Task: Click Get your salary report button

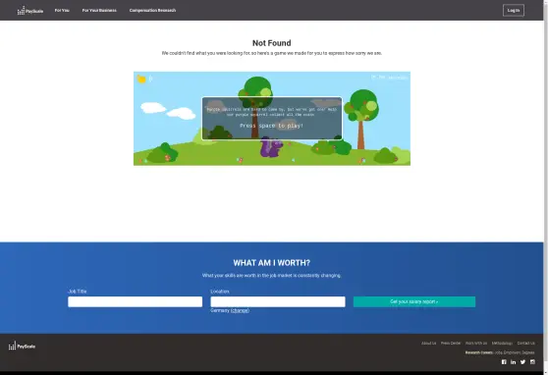Action: click(x=414, y=301)
